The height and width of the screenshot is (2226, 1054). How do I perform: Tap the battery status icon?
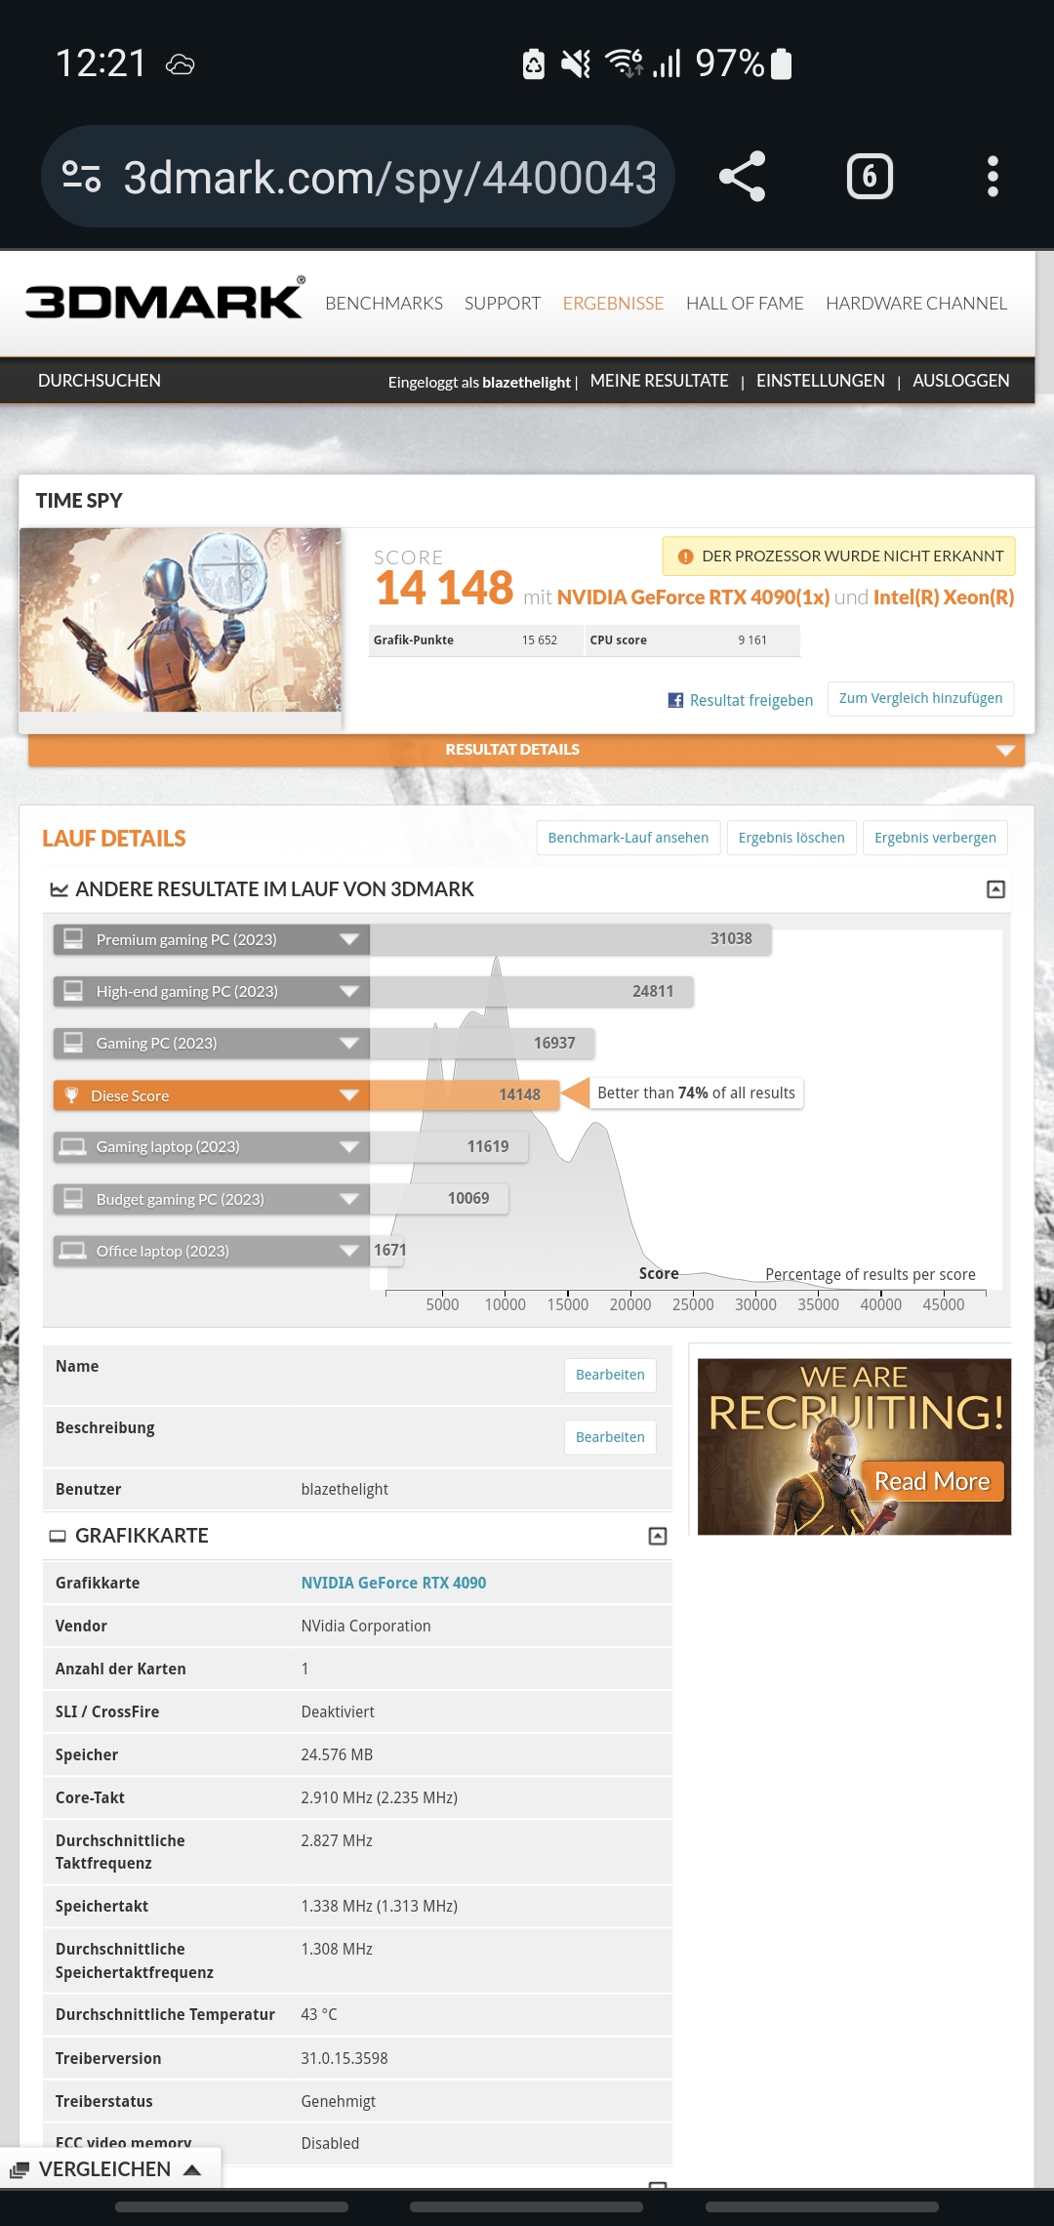coord(781,63)
